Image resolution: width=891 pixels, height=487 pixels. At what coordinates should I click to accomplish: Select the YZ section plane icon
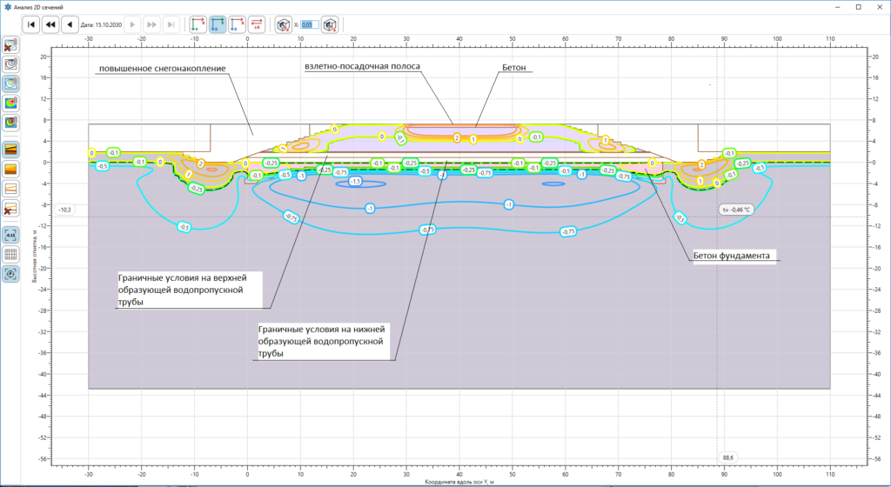[x=218, y=24]
